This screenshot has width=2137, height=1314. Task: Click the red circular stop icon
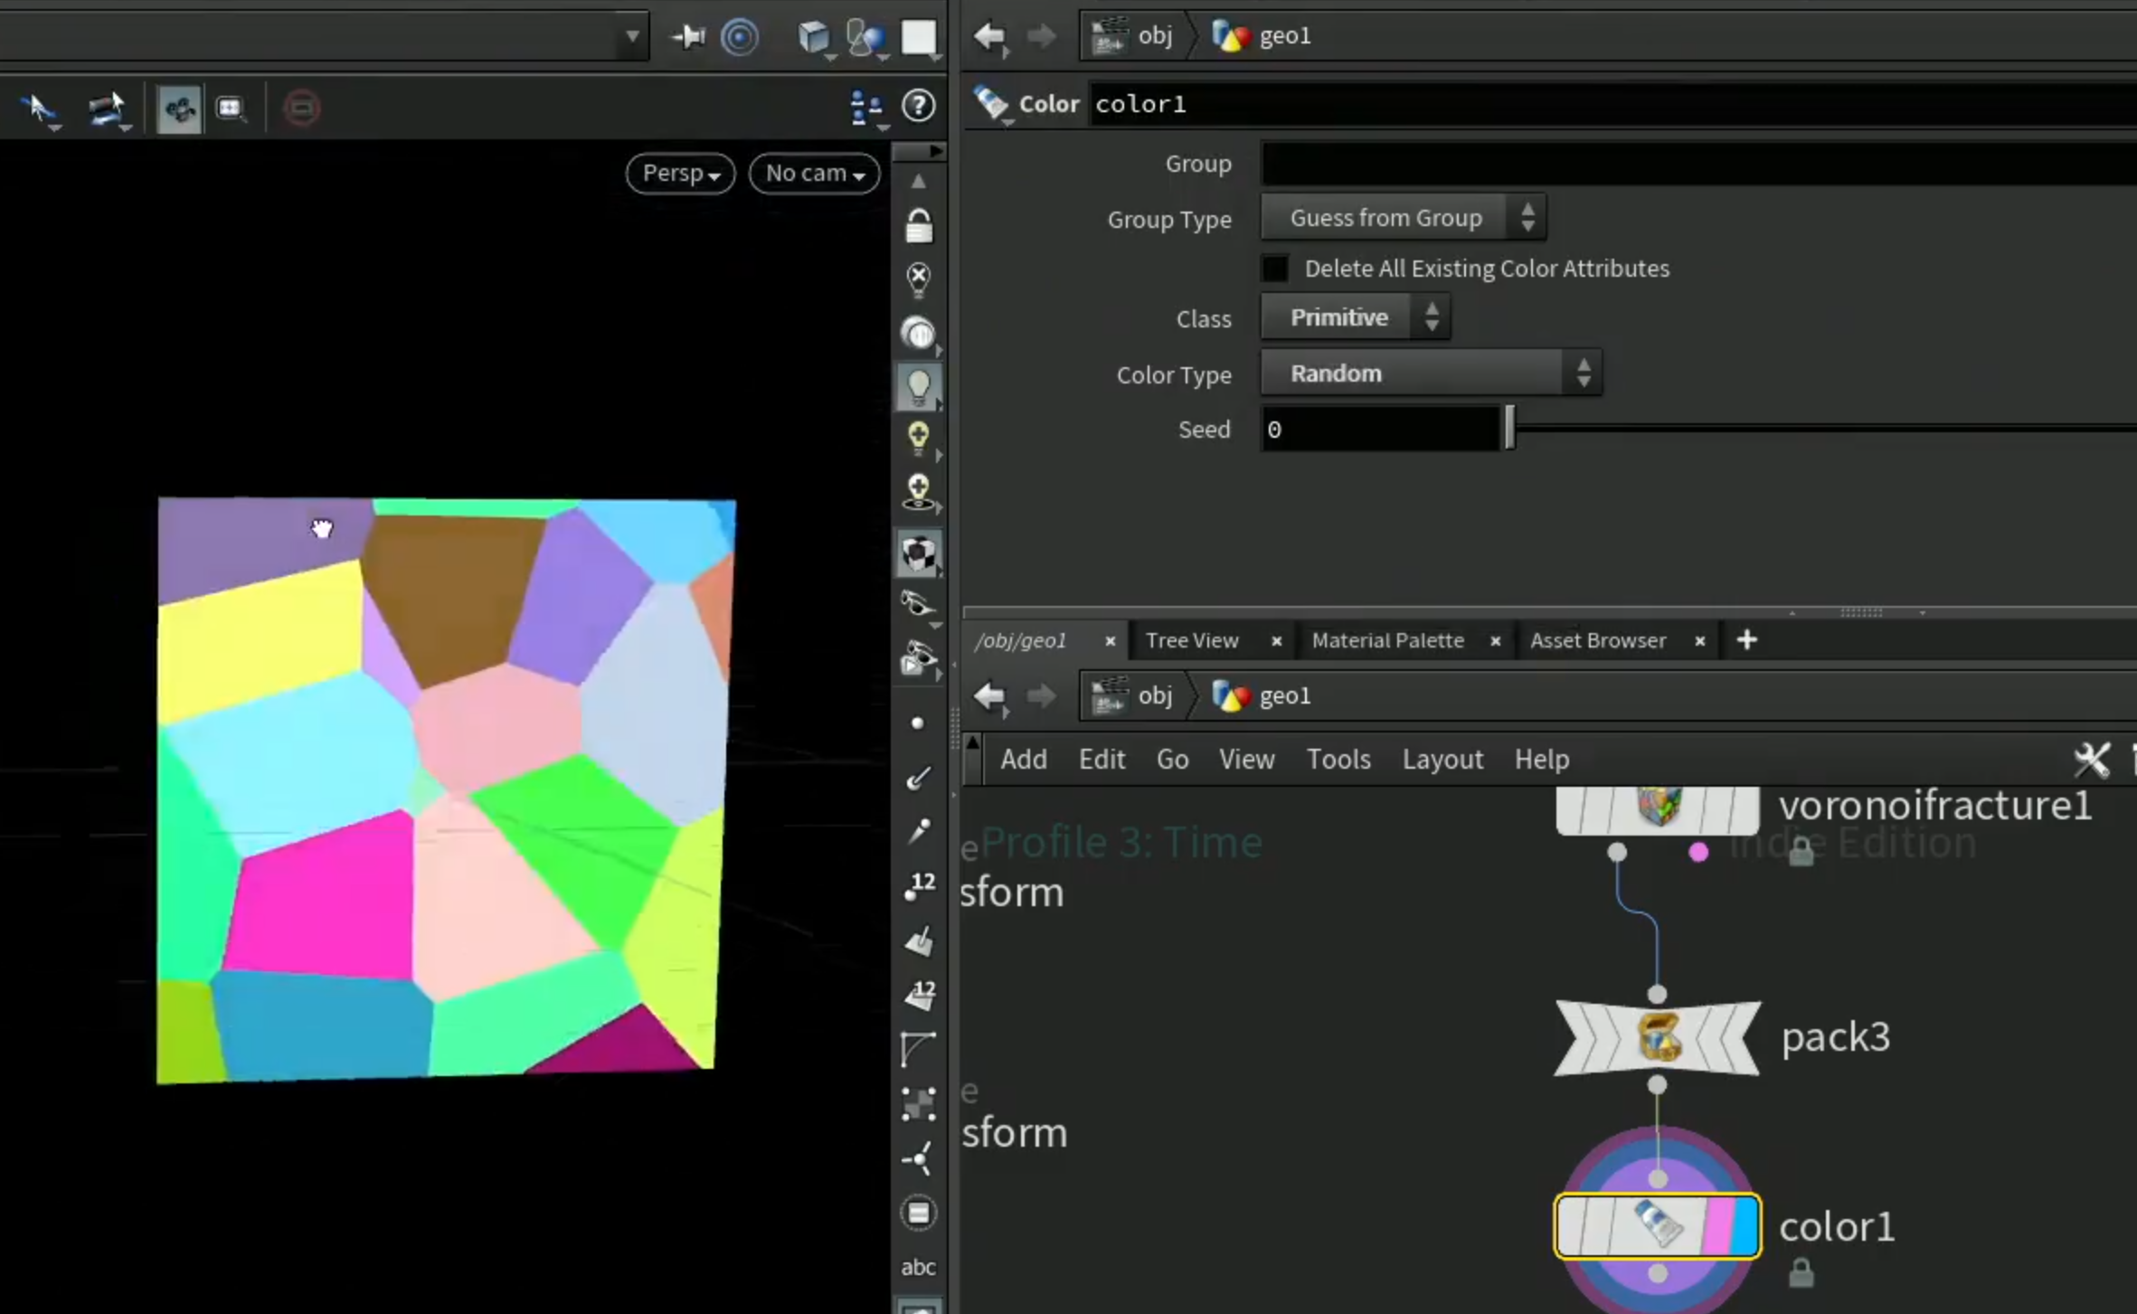pyautogui.click(x=301, y=109)
